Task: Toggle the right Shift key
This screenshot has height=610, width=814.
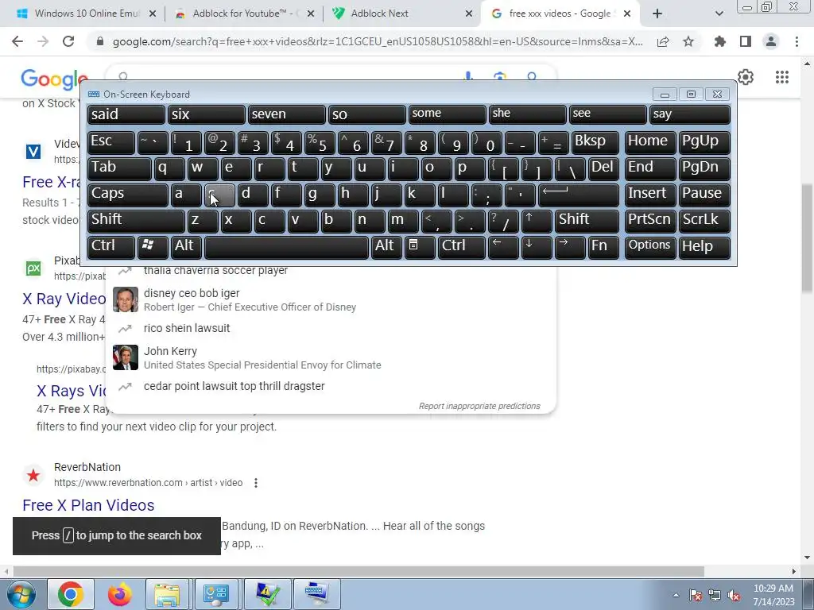Action: click(587, 221)
